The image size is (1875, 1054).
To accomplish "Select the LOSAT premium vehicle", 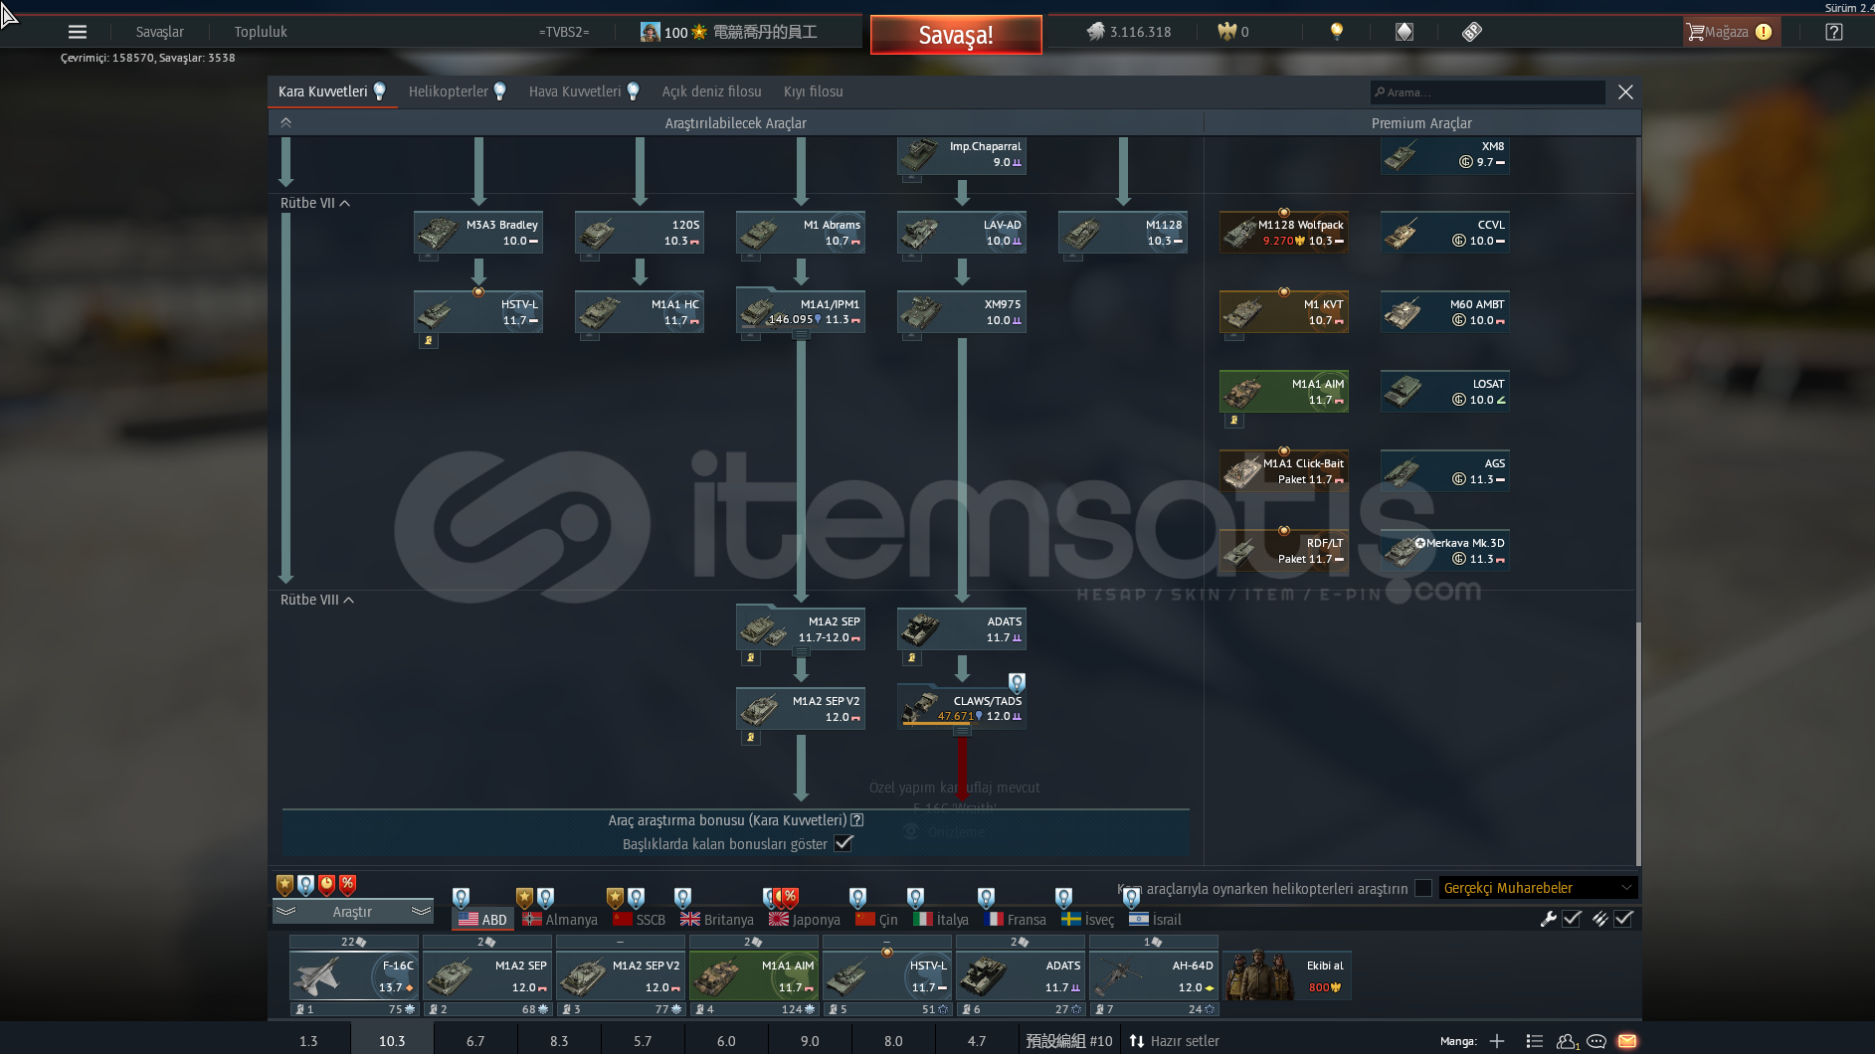I will [1445, 392].
